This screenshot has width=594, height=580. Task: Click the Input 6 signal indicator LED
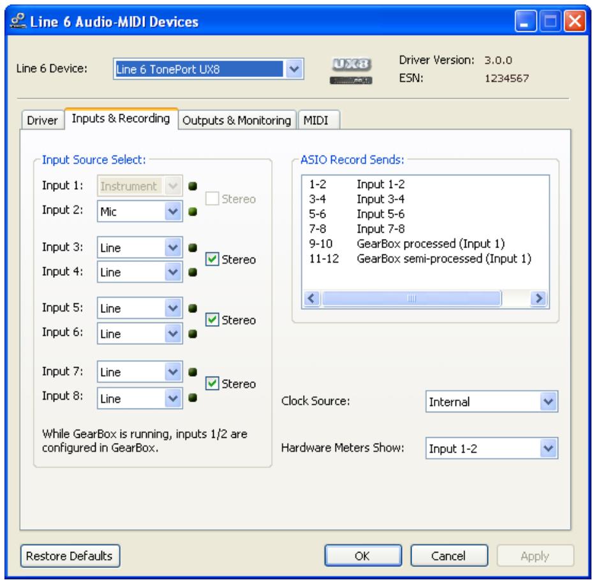tap(193, 334)
